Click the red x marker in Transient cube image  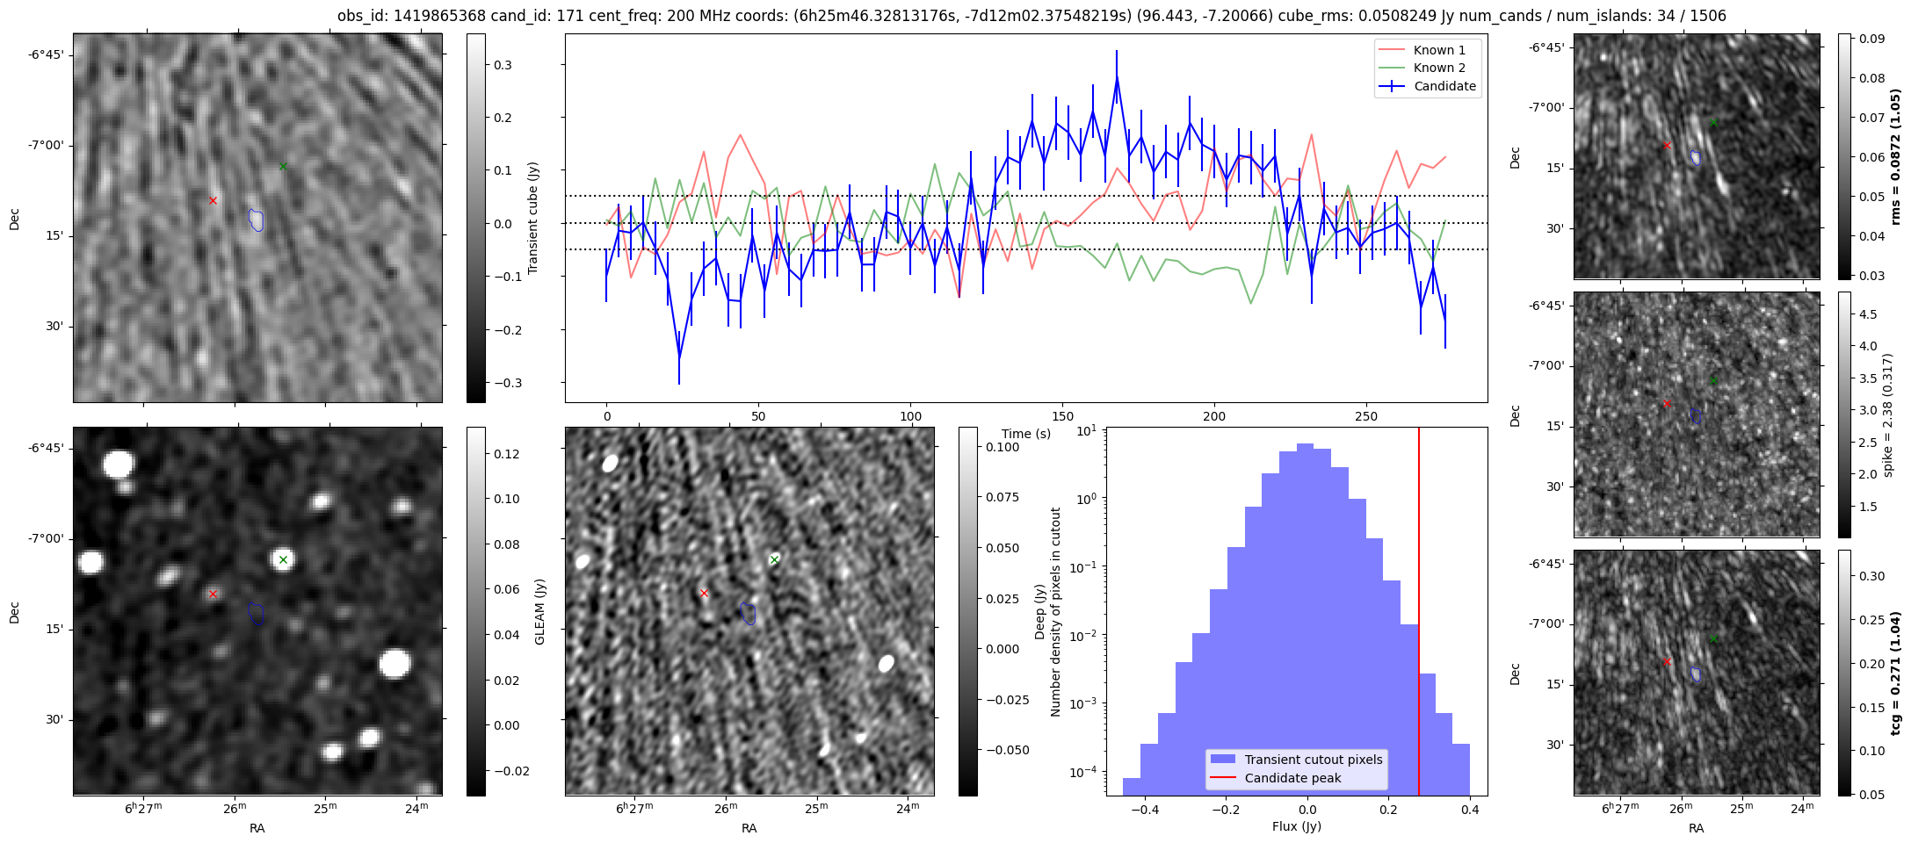213,201
